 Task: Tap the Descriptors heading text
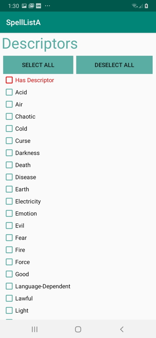[40, 44]
